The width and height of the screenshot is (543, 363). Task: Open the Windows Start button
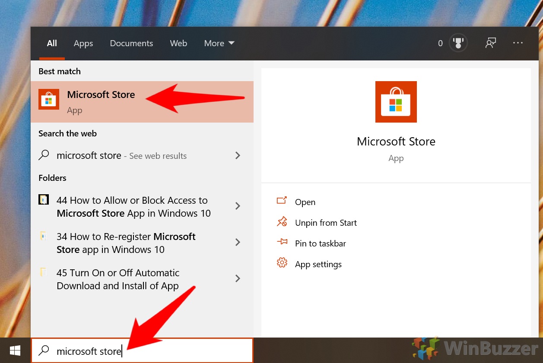tap(15, 350)
